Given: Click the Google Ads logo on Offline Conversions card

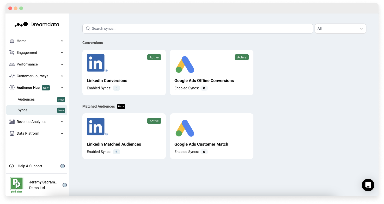Looking at the screenshot, I should [x=185, y=64].
